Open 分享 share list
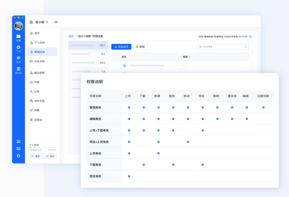The width and height of the screenshot is (289, 197). 34,92
